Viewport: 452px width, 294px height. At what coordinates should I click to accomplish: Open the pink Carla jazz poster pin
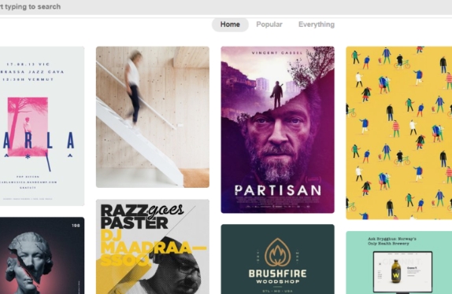tap(42, 126)
